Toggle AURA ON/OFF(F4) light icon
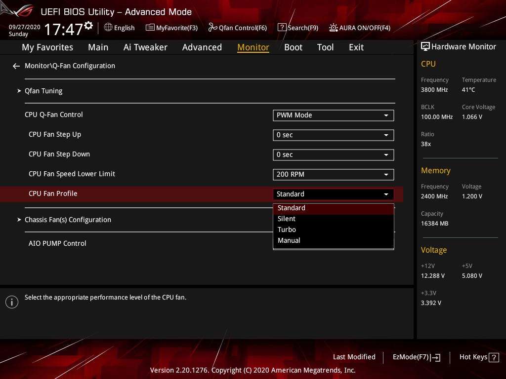This screenshot has height=379, width=506. pos(334,28)
